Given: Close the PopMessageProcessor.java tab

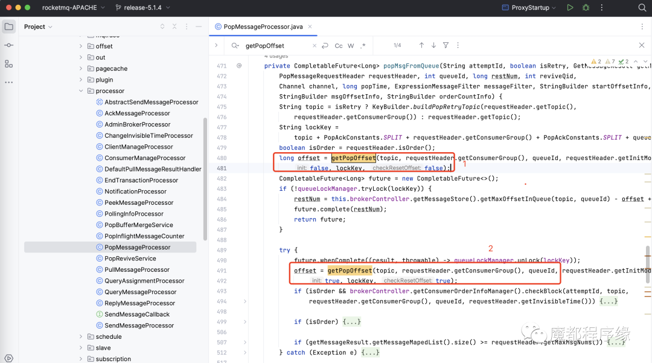Looking at the screenshot, I should point(310,27).
